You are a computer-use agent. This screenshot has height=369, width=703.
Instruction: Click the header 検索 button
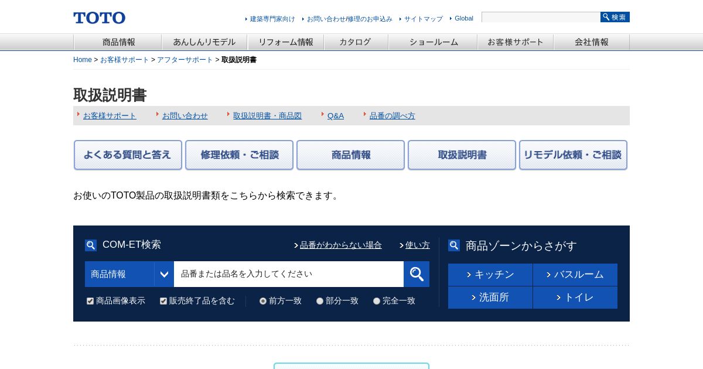(615, 17)
